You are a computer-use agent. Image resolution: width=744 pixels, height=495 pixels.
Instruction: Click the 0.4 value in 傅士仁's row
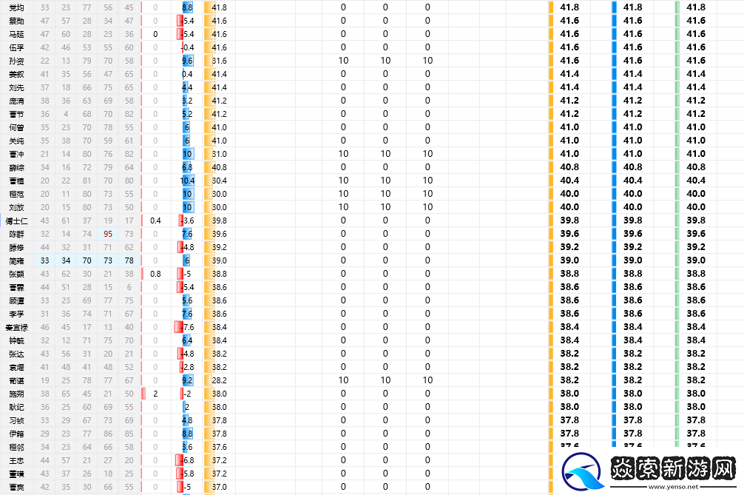coord(155,220)
